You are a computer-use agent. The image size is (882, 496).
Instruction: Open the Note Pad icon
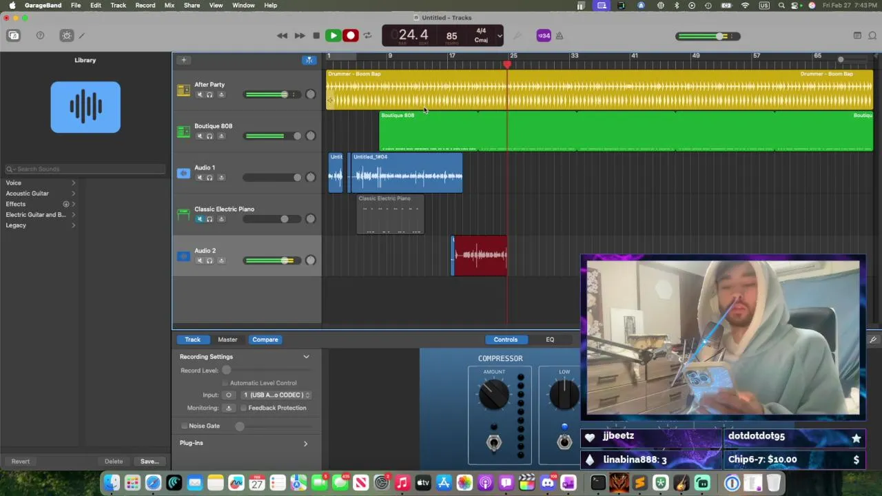tap(857, 36)
